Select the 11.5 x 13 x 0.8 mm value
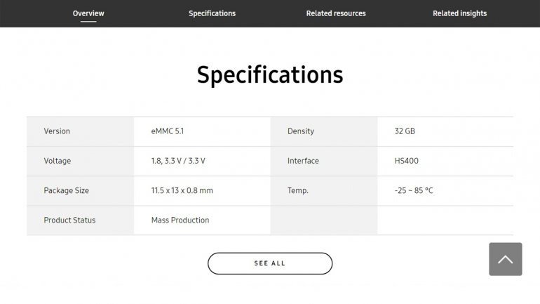 point(182,190)
